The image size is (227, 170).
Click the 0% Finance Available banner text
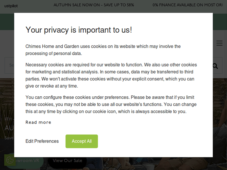[x=188, y=5]
